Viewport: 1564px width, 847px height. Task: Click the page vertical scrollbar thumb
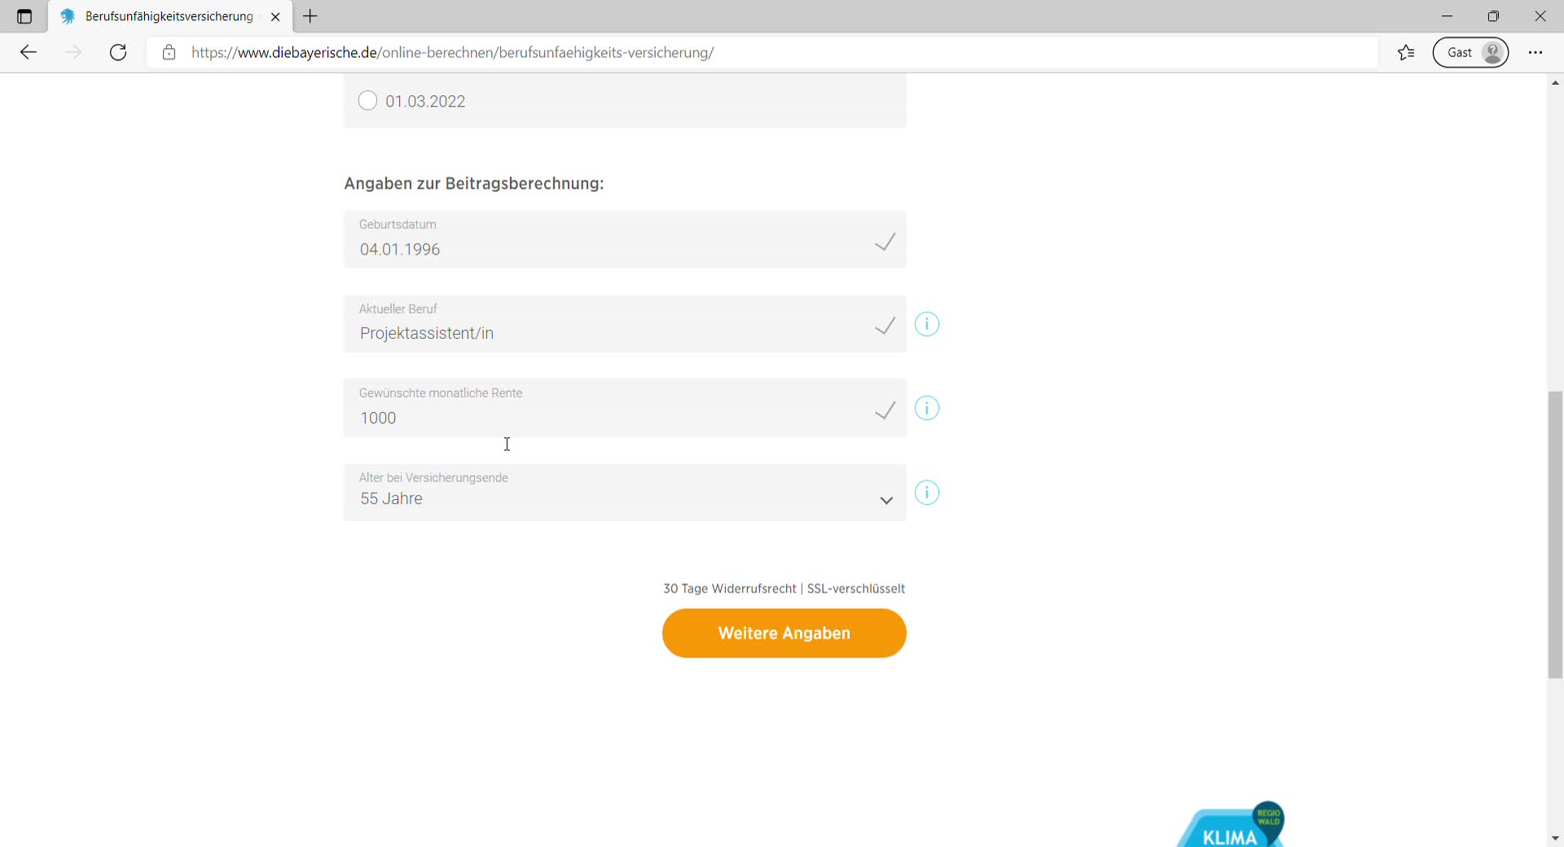coord(1555,534)
